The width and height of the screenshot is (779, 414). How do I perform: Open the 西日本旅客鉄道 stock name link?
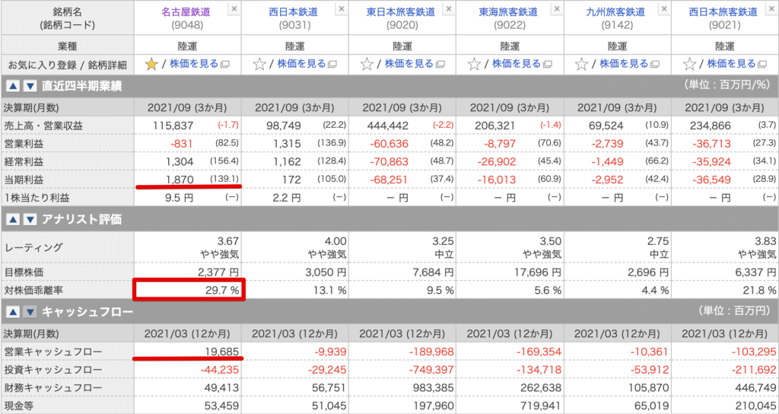[723, 12]
